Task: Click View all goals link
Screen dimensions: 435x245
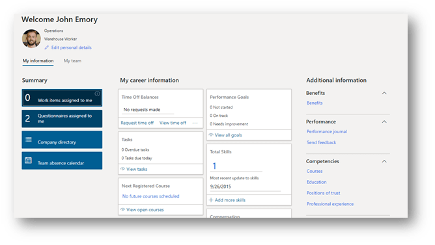Action: pos(229,135)
